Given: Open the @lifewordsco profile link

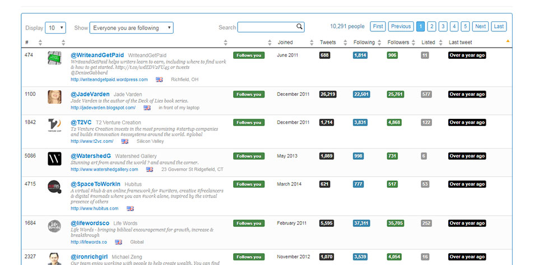Looking at the screenshot, I should [90, 223].
